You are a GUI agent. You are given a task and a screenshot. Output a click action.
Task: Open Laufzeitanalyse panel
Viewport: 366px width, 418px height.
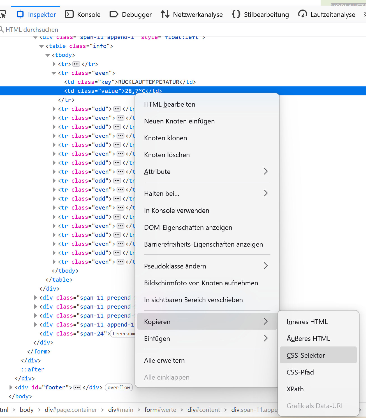pyautogui.click(x=327, y=14)
